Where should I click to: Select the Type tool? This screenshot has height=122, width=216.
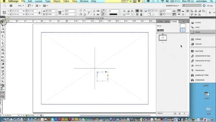pyautogui.click(x=2, y=36)
